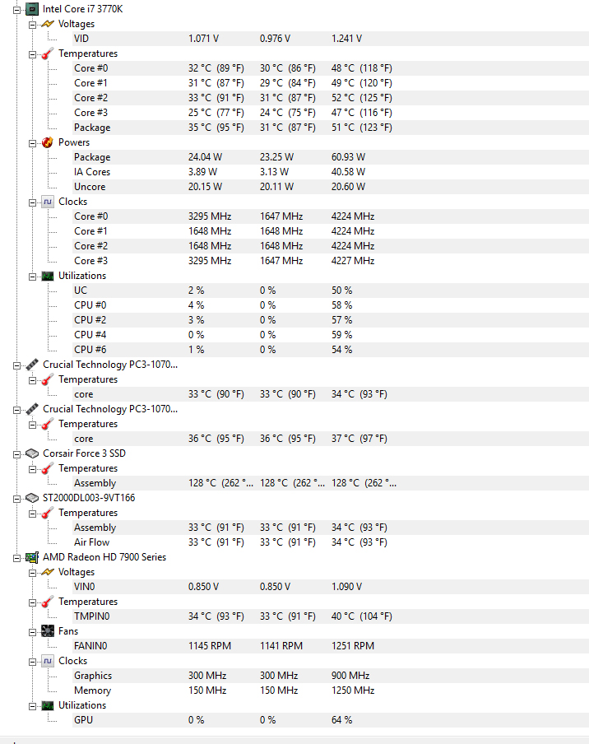
Task: Select the FANIN0 fan speed row
Action: (x=91, y=646)
